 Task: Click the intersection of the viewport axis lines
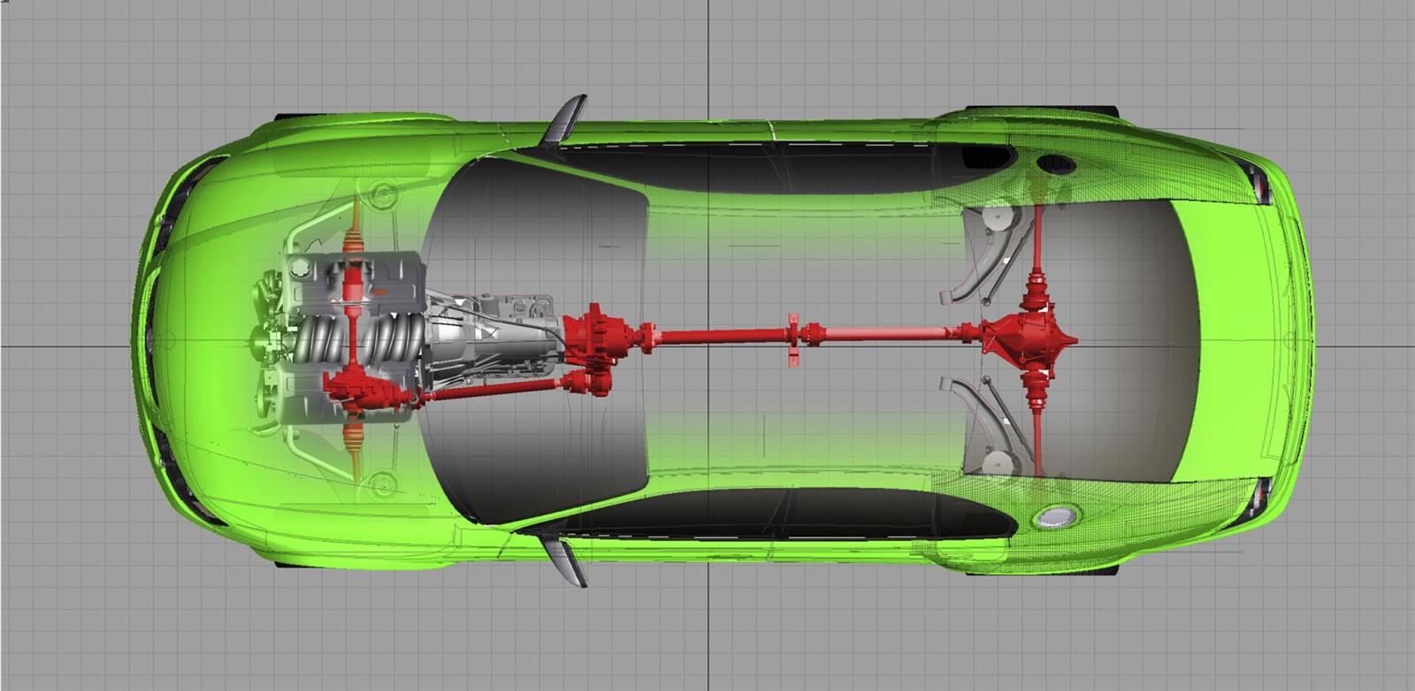707,345
